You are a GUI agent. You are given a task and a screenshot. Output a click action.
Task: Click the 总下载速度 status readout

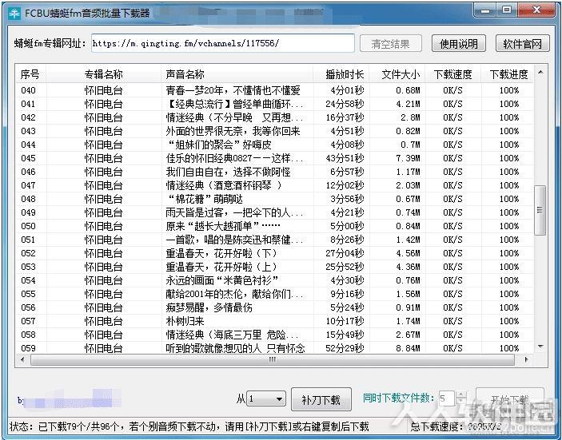tap(456, 426)
